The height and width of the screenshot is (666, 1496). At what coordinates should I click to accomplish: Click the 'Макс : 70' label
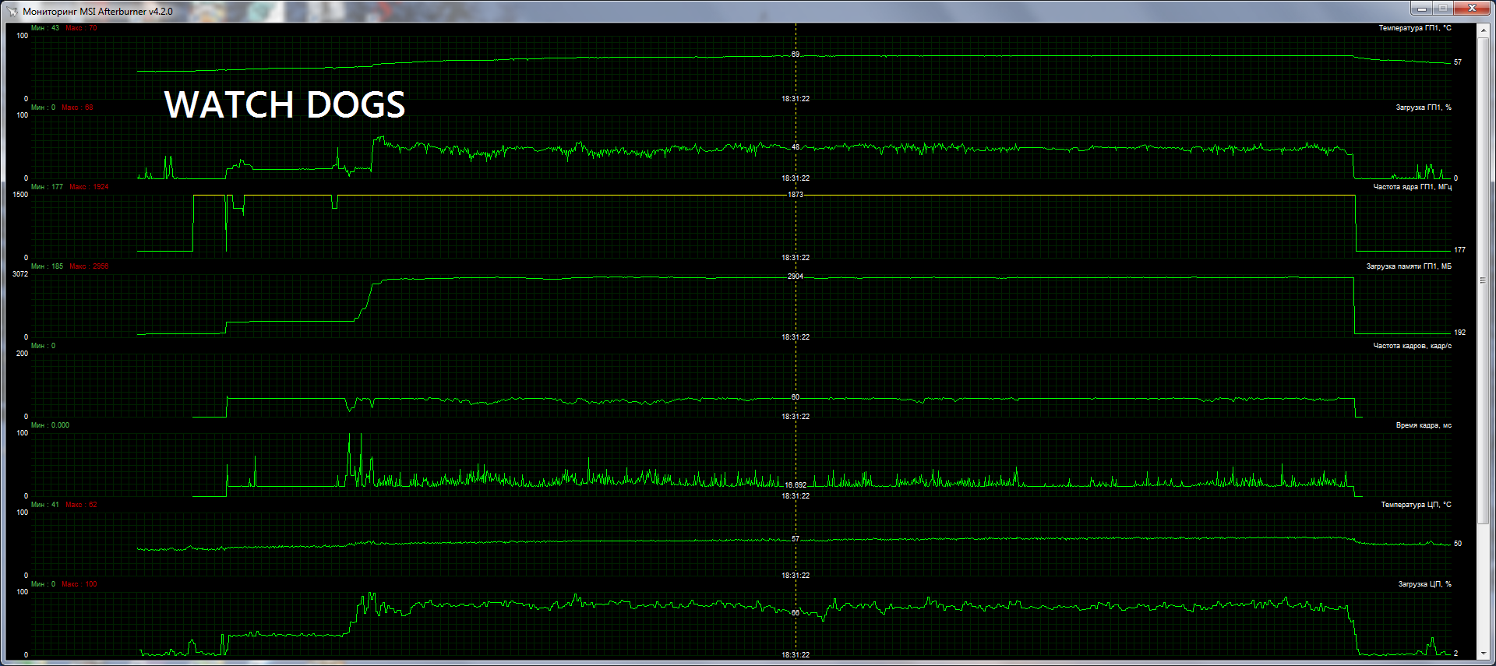82,28
